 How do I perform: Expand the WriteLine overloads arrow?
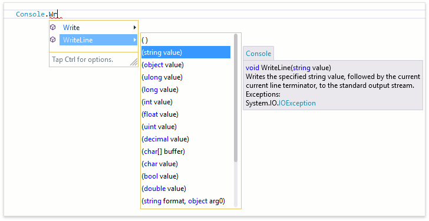pos(134,39)
